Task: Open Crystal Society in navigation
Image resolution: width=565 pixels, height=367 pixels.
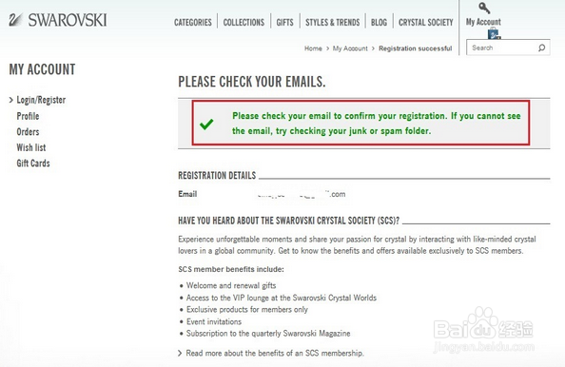Action: tap(425, 22)
